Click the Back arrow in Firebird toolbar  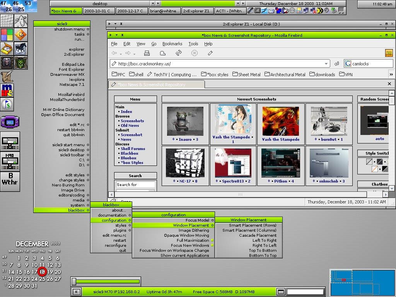(114, 53)
